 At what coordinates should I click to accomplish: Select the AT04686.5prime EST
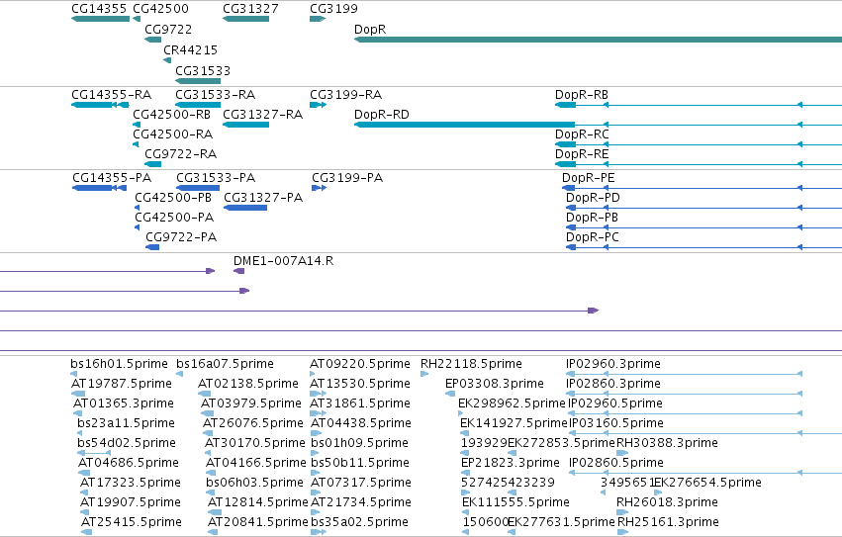coord(84,473)
